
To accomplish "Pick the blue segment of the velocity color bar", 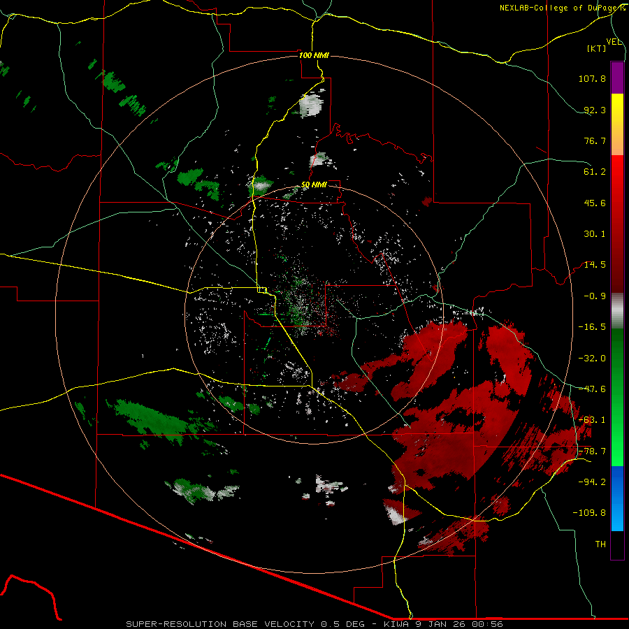I will pyautogui.click(x=617, y=498).
